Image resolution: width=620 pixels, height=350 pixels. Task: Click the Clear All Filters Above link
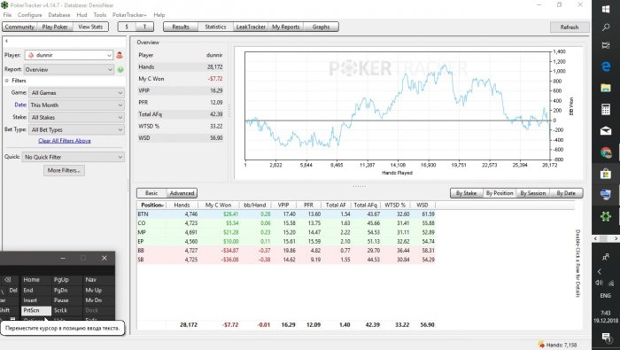65,141
